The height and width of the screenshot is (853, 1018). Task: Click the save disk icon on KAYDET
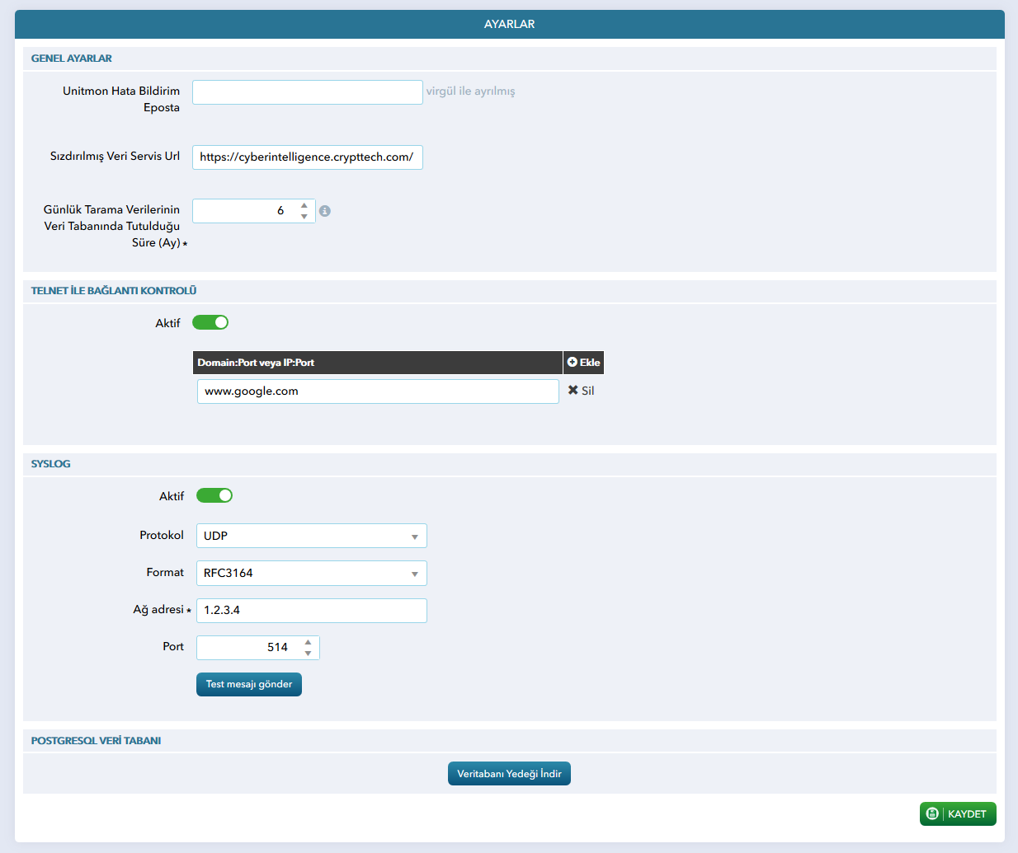pos(932,813)
